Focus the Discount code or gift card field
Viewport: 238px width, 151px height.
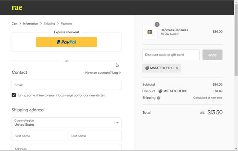171,55
